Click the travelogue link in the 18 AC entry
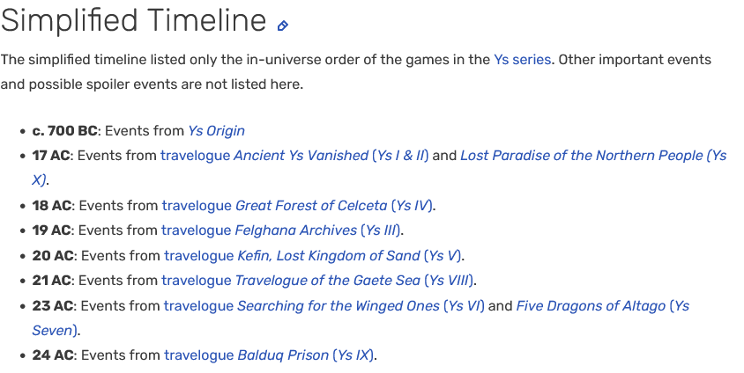The width and height of the screenshot is (744, 373). (197, 206)
